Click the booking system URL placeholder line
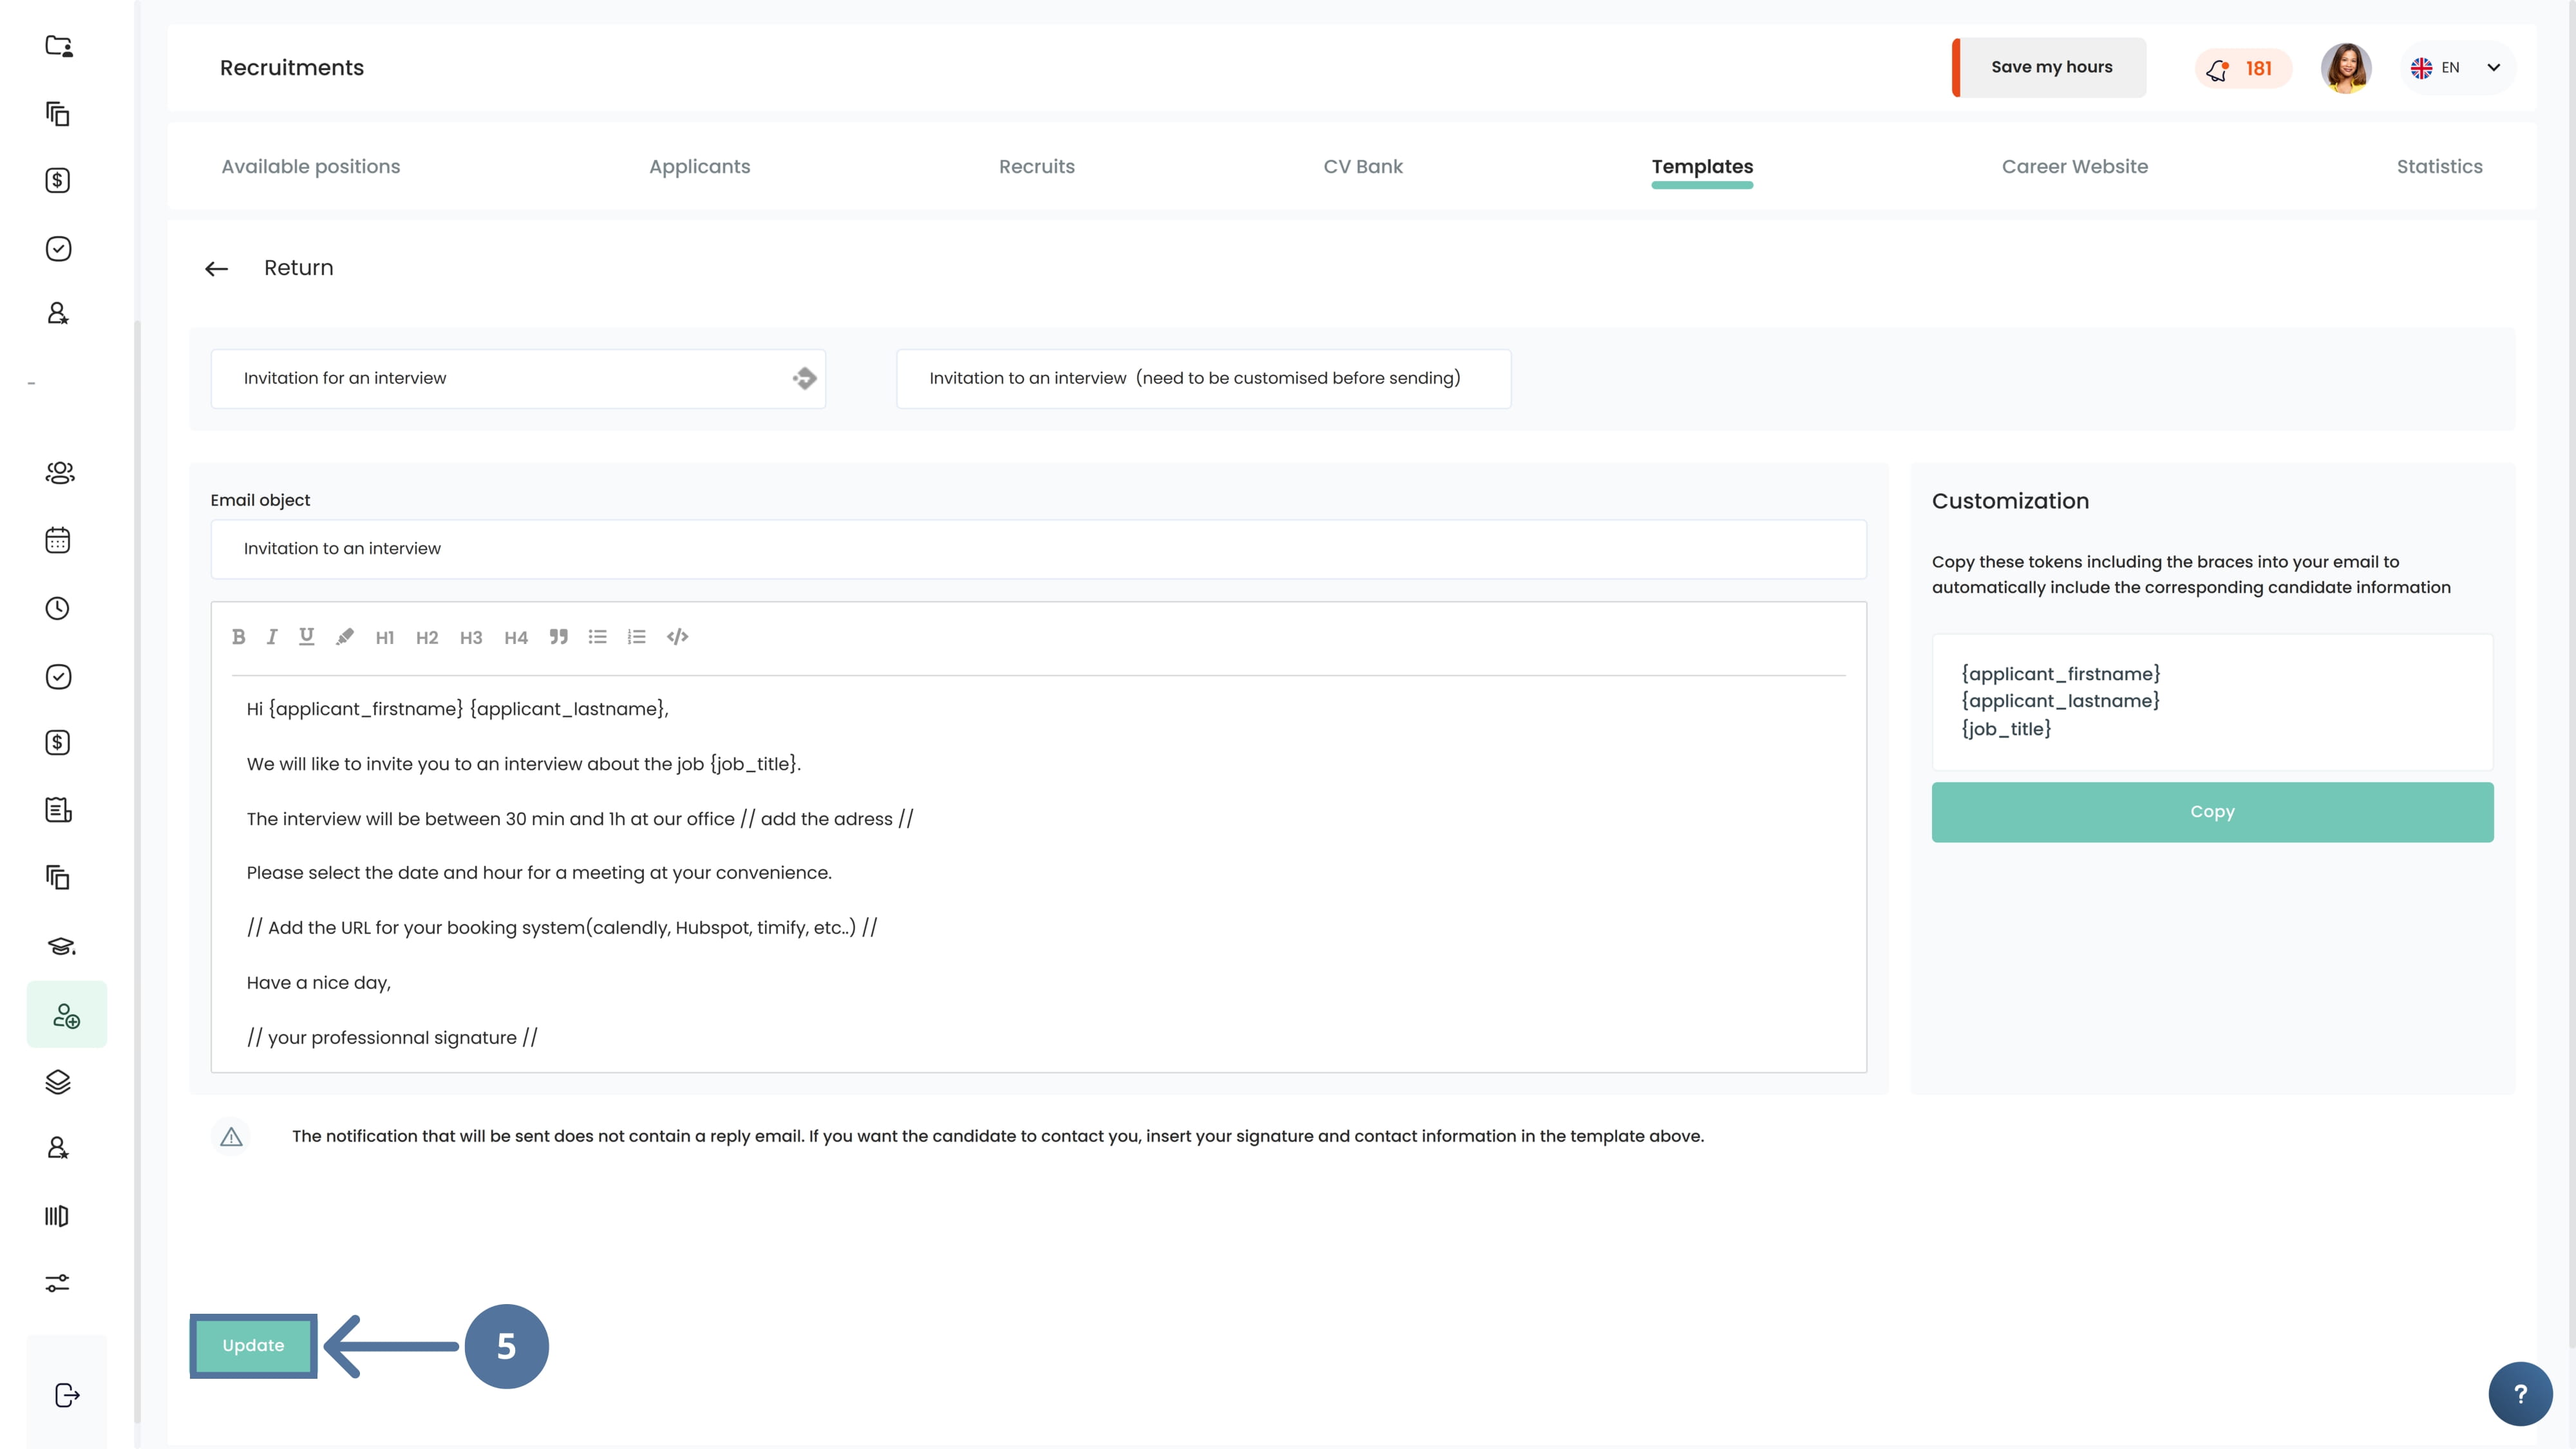The width and height of the screenshot is (2576, 1449). tap(562, 928)
